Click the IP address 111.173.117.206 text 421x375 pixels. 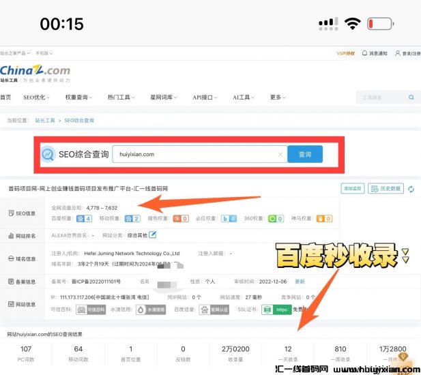[77, 297]
